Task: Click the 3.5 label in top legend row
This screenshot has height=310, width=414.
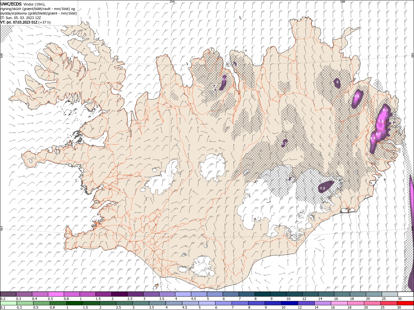Action: (x=161, y=299)
